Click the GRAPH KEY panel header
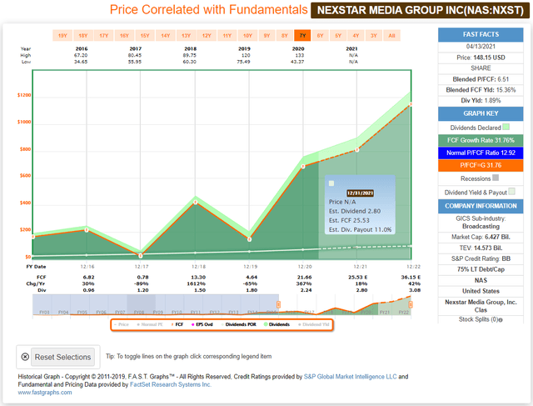The image size is (533, 406). pos(481,113)
